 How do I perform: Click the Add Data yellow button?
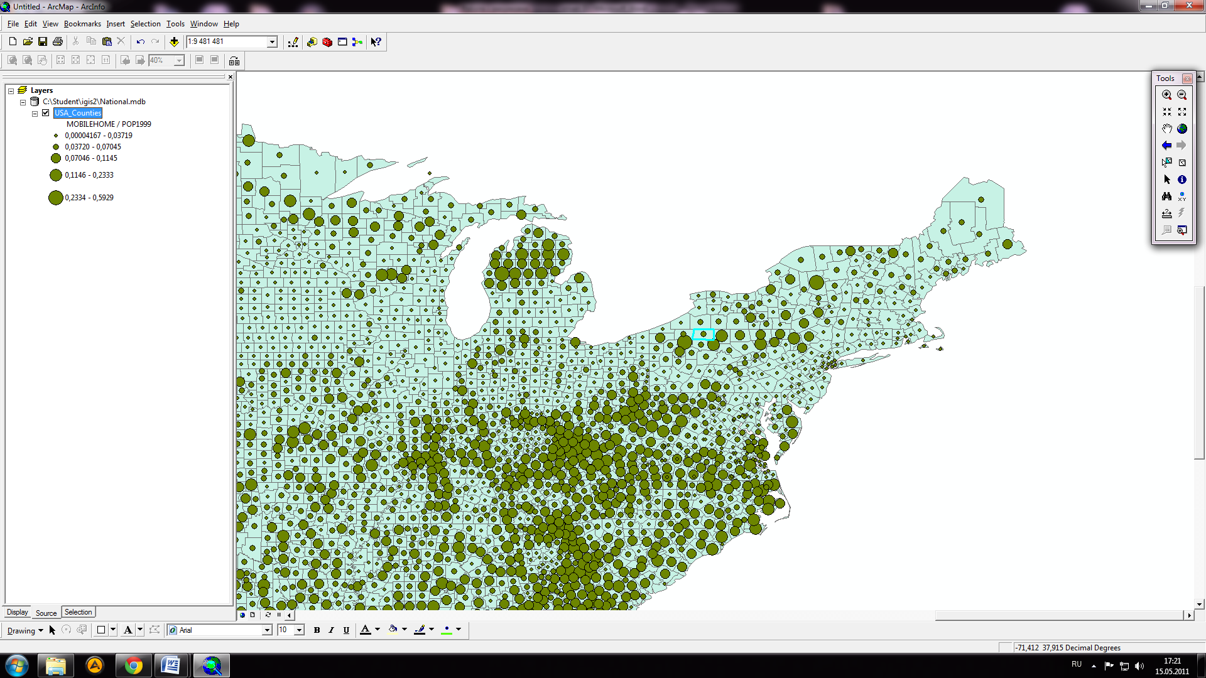click(x=174, y=41)
